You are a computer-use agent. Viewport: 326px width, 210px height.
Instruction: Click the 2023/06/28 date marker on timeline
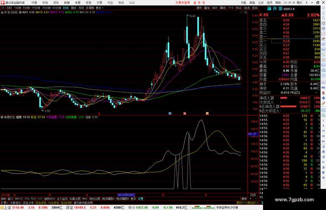pyautogui.click(x=126, y=195)
